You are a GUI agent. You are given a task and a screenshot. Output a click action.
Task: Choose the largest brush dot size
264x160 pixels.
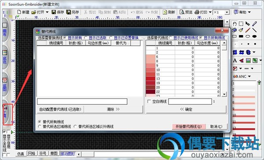[x=255, y=44]
